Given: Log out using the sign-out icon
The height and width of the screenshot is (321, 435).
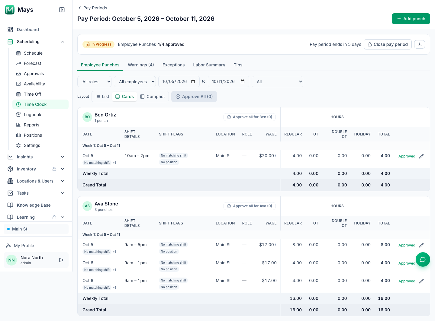Looking at the screenshot, I should (x=61, y=260).
